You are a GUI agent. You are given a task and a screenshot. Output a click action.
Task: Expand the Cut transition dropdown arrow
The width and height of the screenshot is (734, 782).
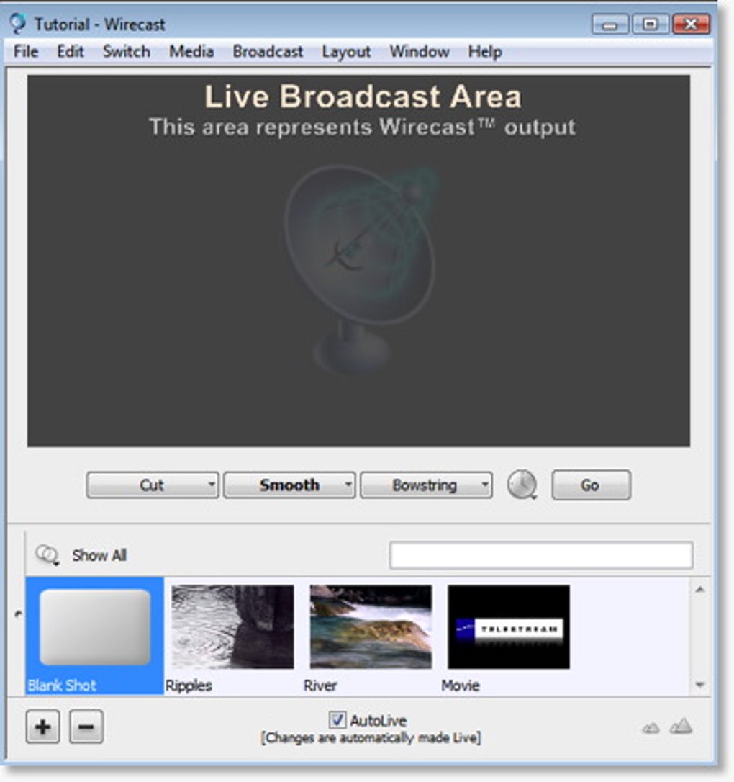point(212,485)
